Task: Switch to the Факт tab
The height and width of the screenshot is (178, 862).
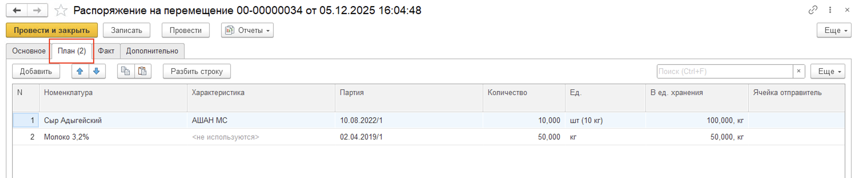Action: pos(106,51)
